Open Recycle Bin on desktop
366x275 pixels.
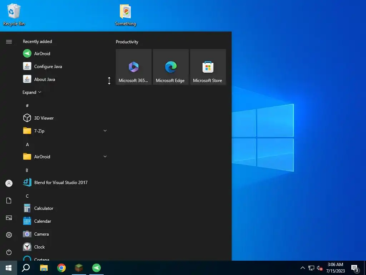tap(14, 14)
